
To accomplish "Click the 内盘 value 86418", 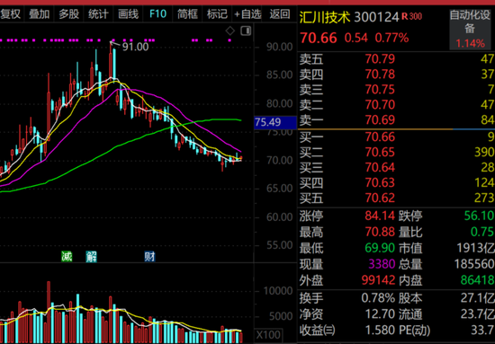I will [477, 280].
